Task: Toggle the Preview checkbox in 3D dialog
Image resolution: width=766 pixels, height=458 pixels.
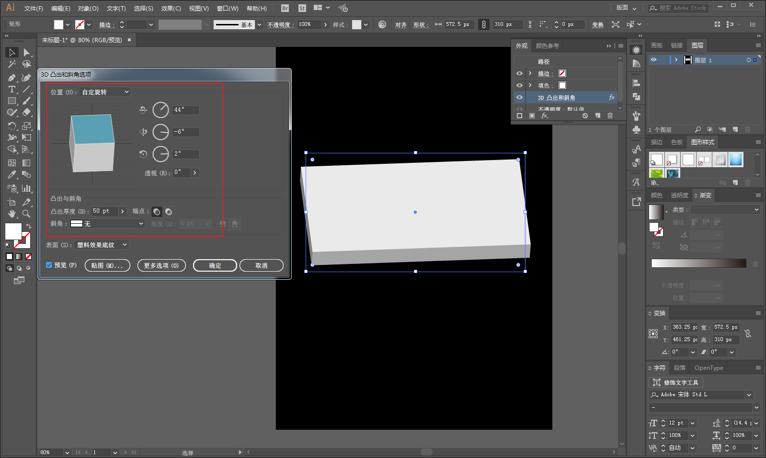Action: point(49,265)
